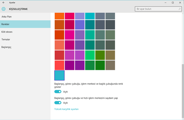The height and width of the screenshot is (120, 184).
Task: Choose the lavender swatch in the top row
Action: 80,16
